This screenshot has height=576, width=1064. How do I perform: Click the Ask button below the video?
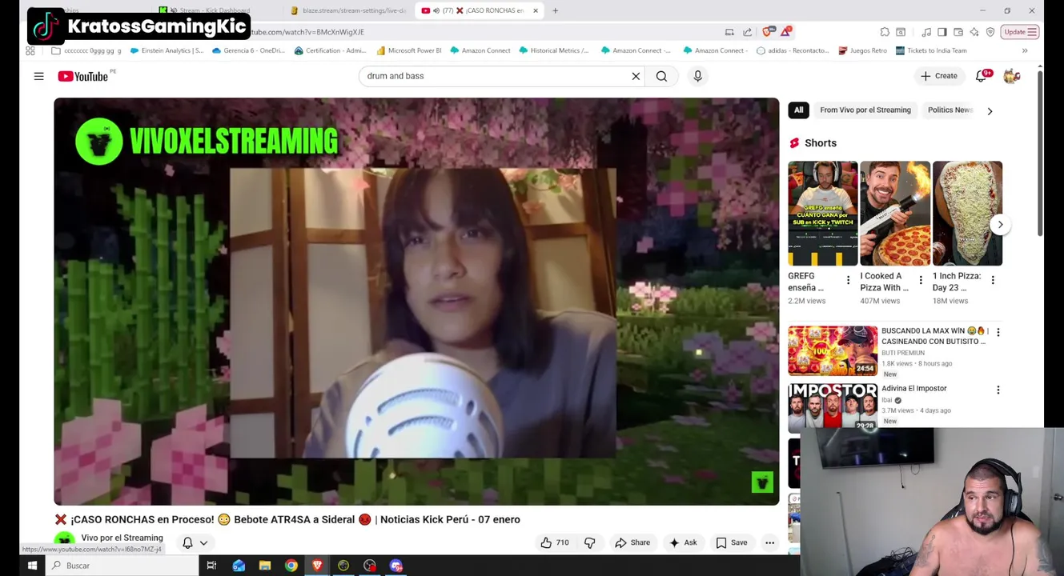[683, 542]
